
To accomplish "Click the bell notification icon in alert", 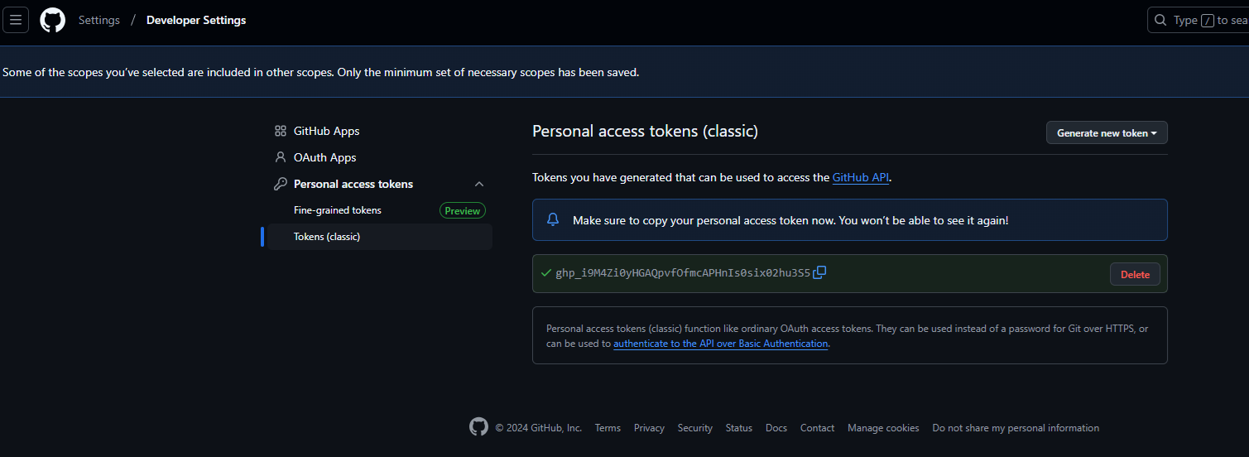I will point(553,220).
